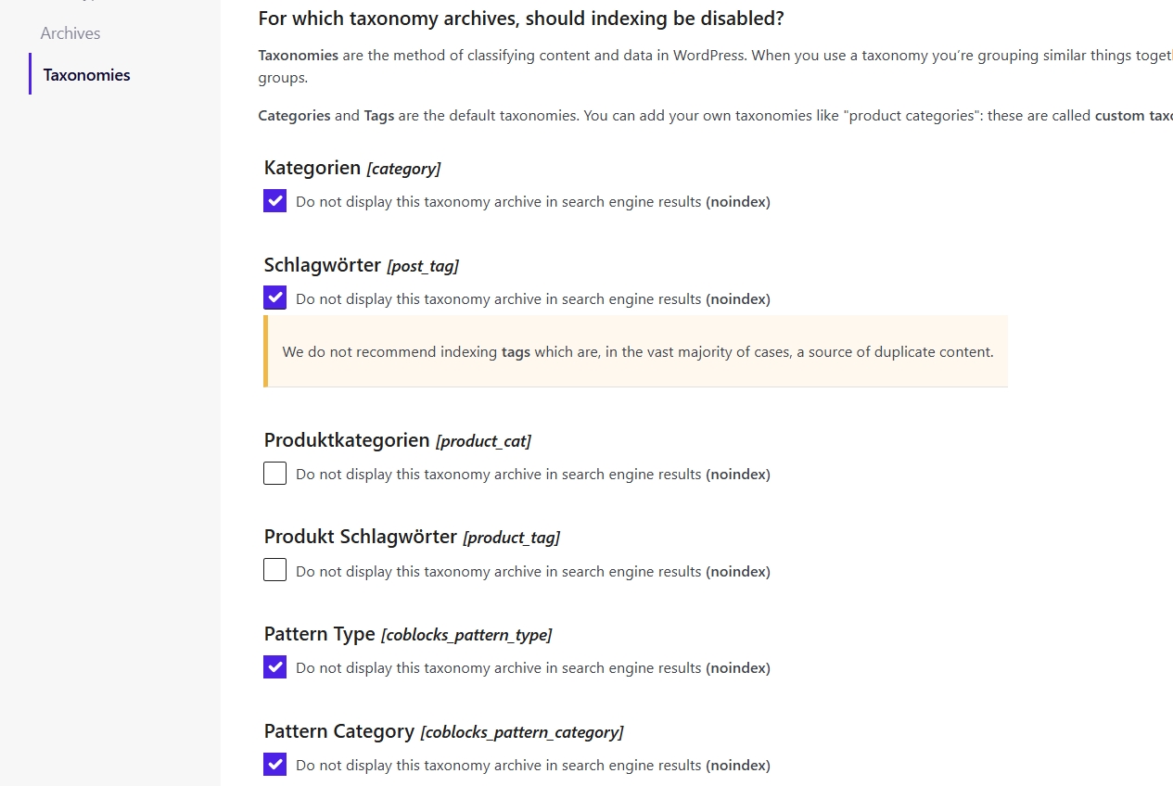
Task: Click the noindex label under Pattern Category
Action: coord(532,766)
